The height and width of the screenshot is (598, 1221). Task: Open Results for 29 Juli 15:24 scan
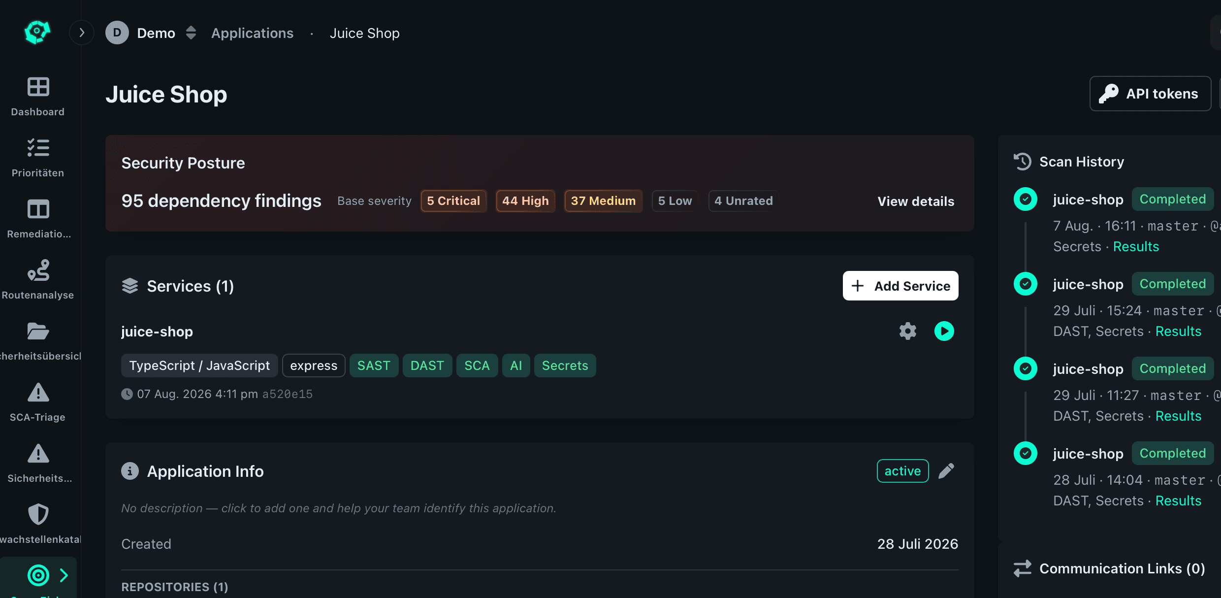(x=1178, y=331)
